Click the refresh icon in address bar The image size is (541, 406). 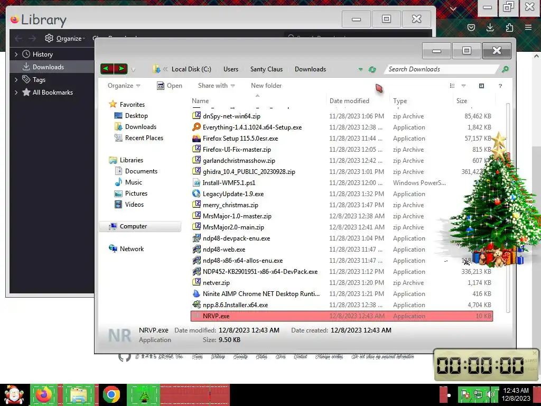[x=372, y=69]
